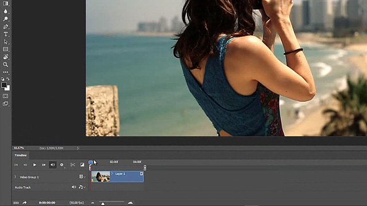Render video with export arrow
The image size is (367, 206).
coord(24,203)
